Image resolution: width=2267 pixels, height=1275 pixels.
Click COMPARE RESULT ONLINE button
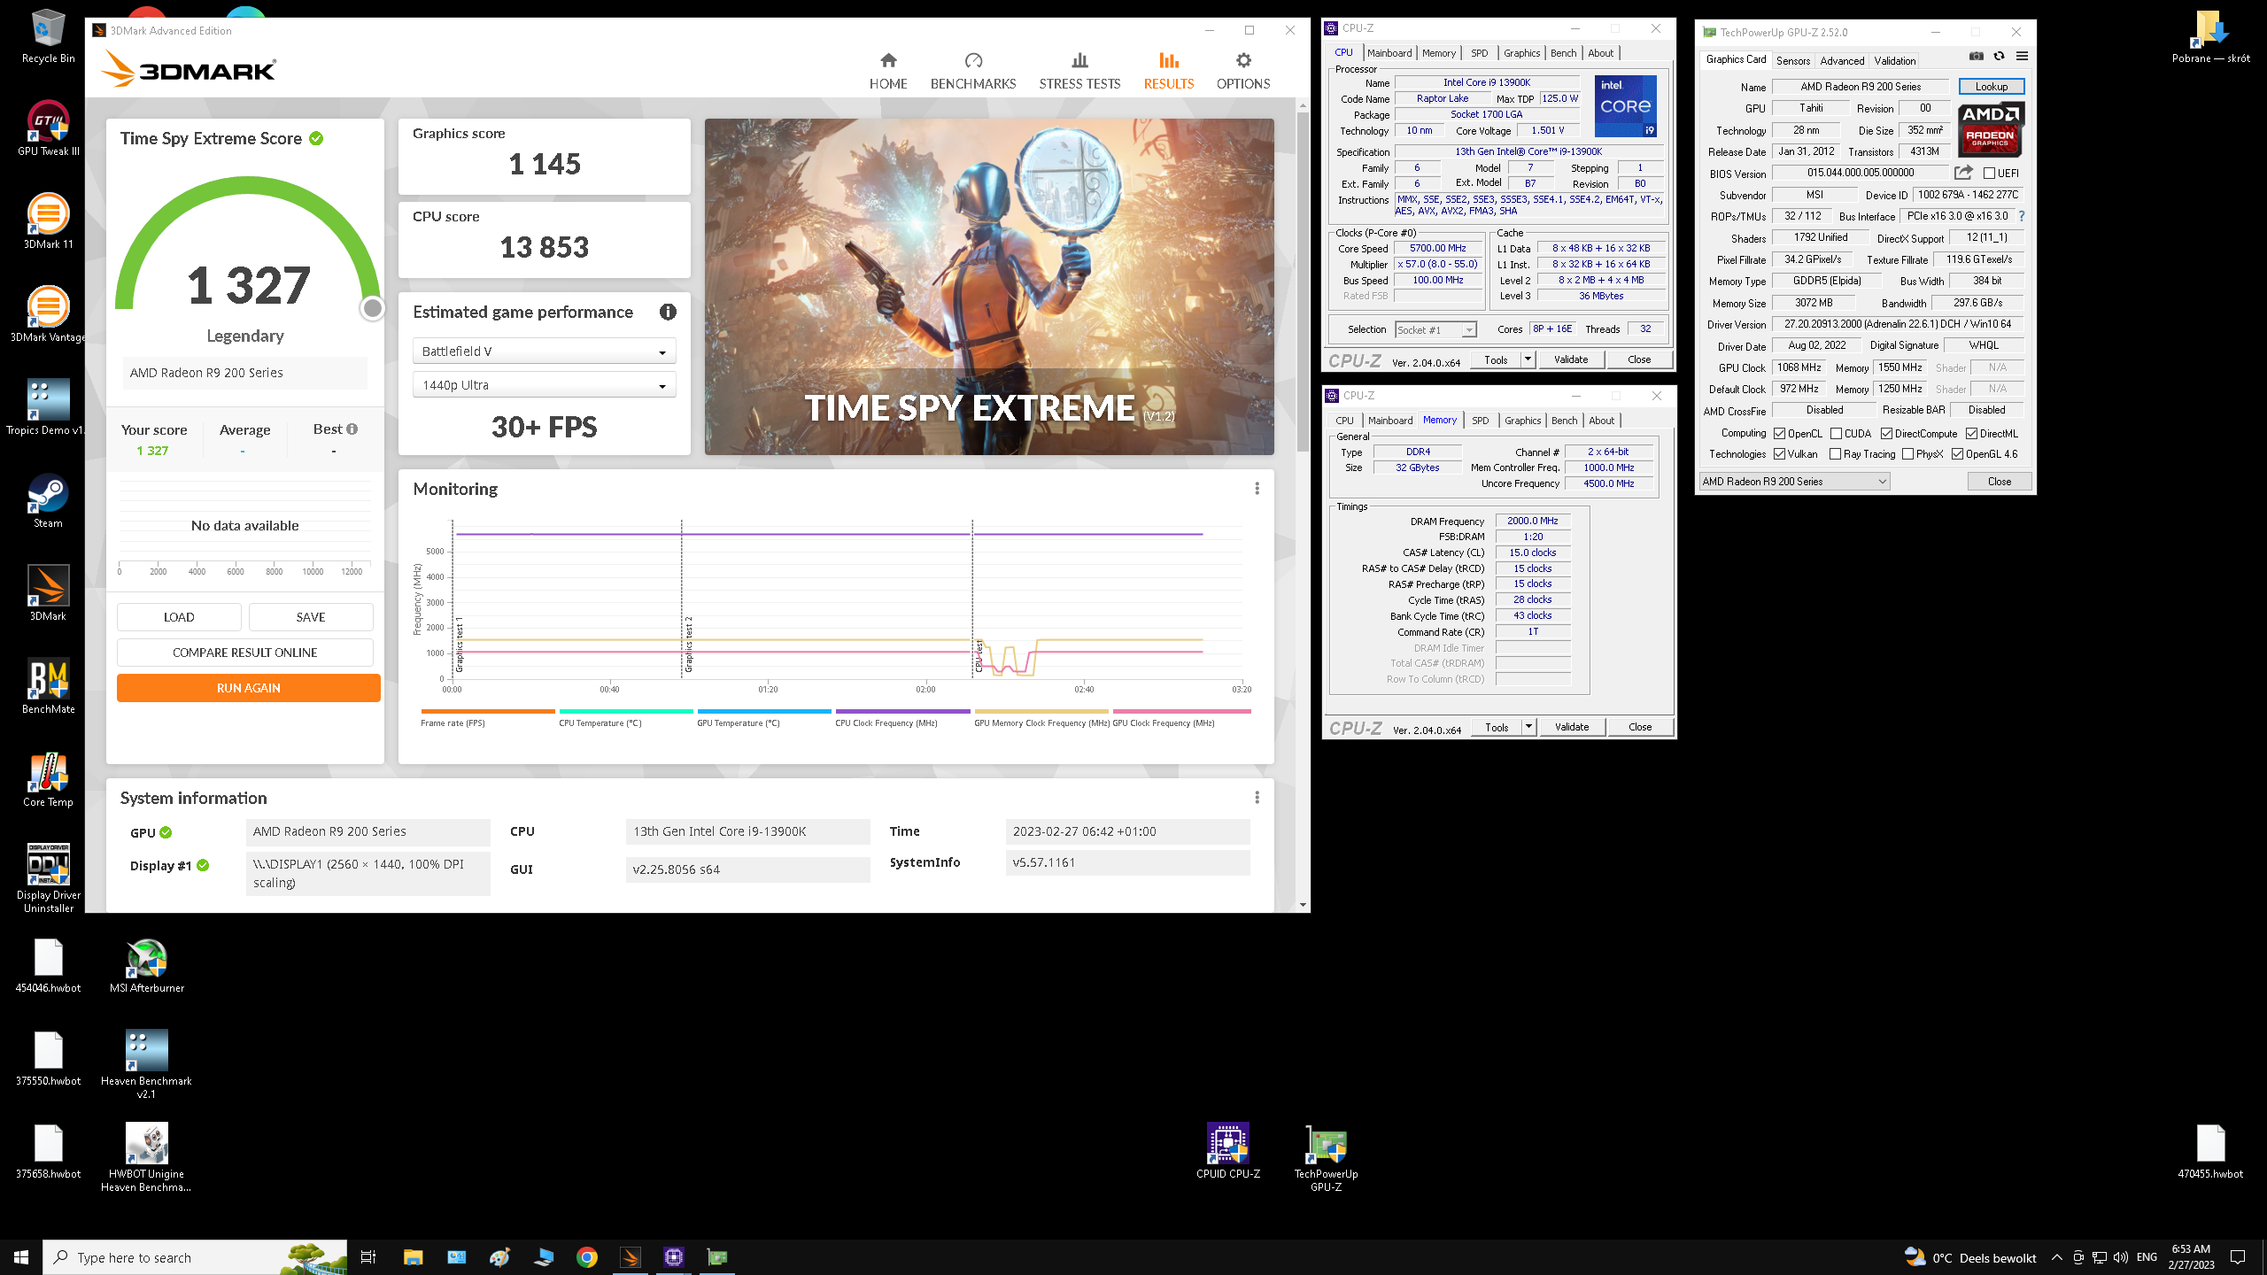pos(245,653)
